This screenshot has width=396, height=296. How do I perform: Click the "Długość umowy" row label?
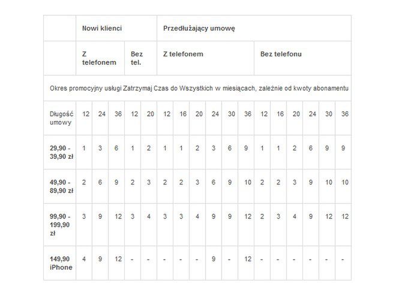click(x=59, y=118)
